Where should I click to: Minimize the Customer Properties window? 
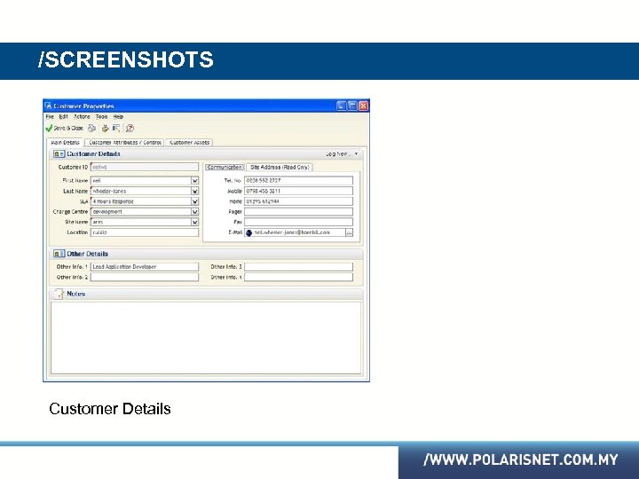pyautogui.click(x=342, y=106)
